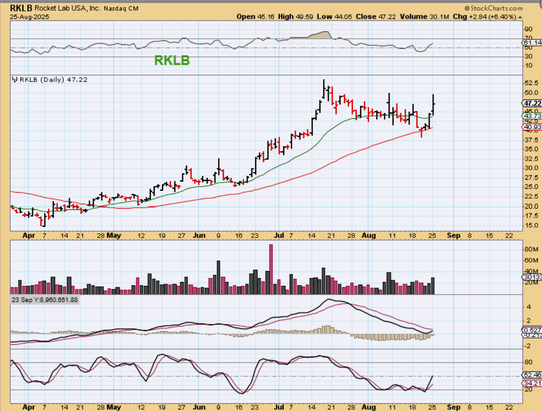Click the peak price bar above 52.5 in July
This screenshot has width=542, height=412.
pyautogui.click(x=323, y=89)
